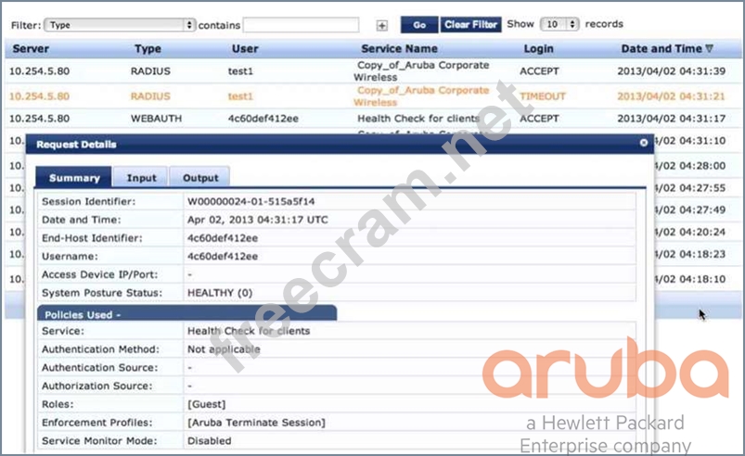Click Session Identifier value W00000024-01-515a5f14
The height and width of the screenshot is (456, 745).
click(x=250, y=202)
